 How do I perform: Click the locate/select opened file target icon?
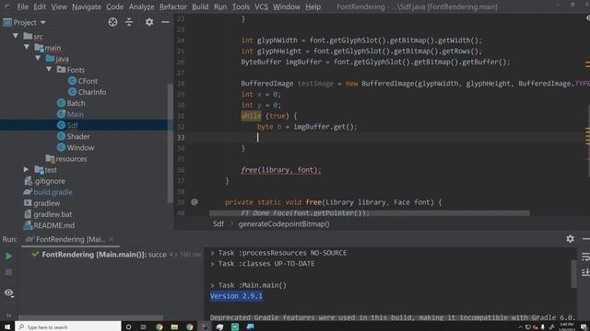coord(112,22)
